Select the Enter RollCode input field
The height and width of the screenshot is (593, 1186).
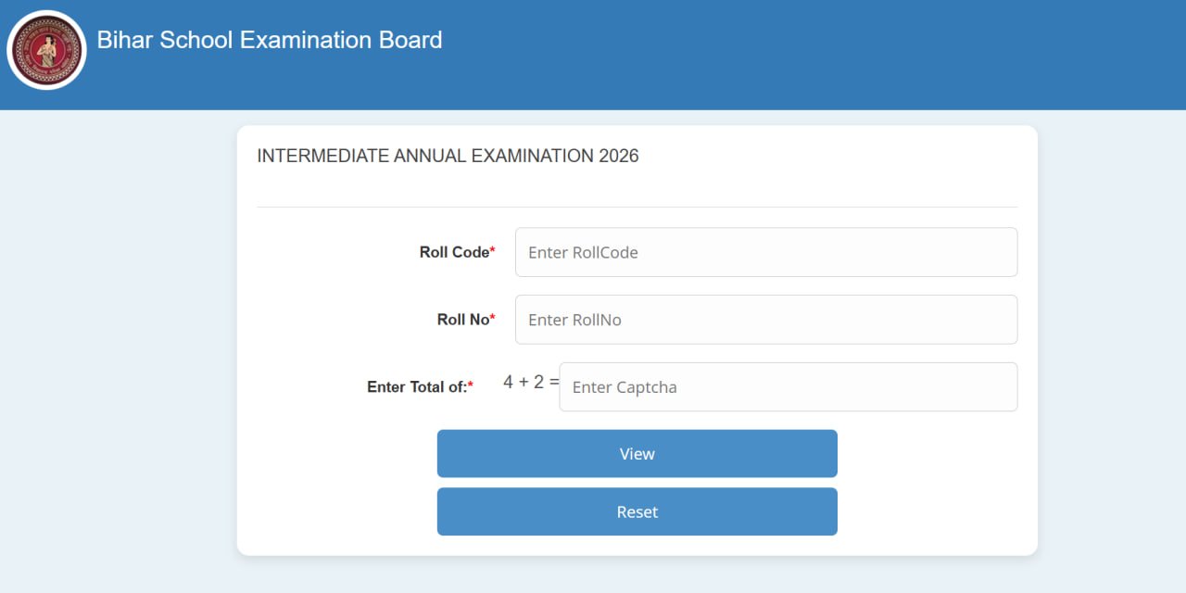tap(766, 251)
